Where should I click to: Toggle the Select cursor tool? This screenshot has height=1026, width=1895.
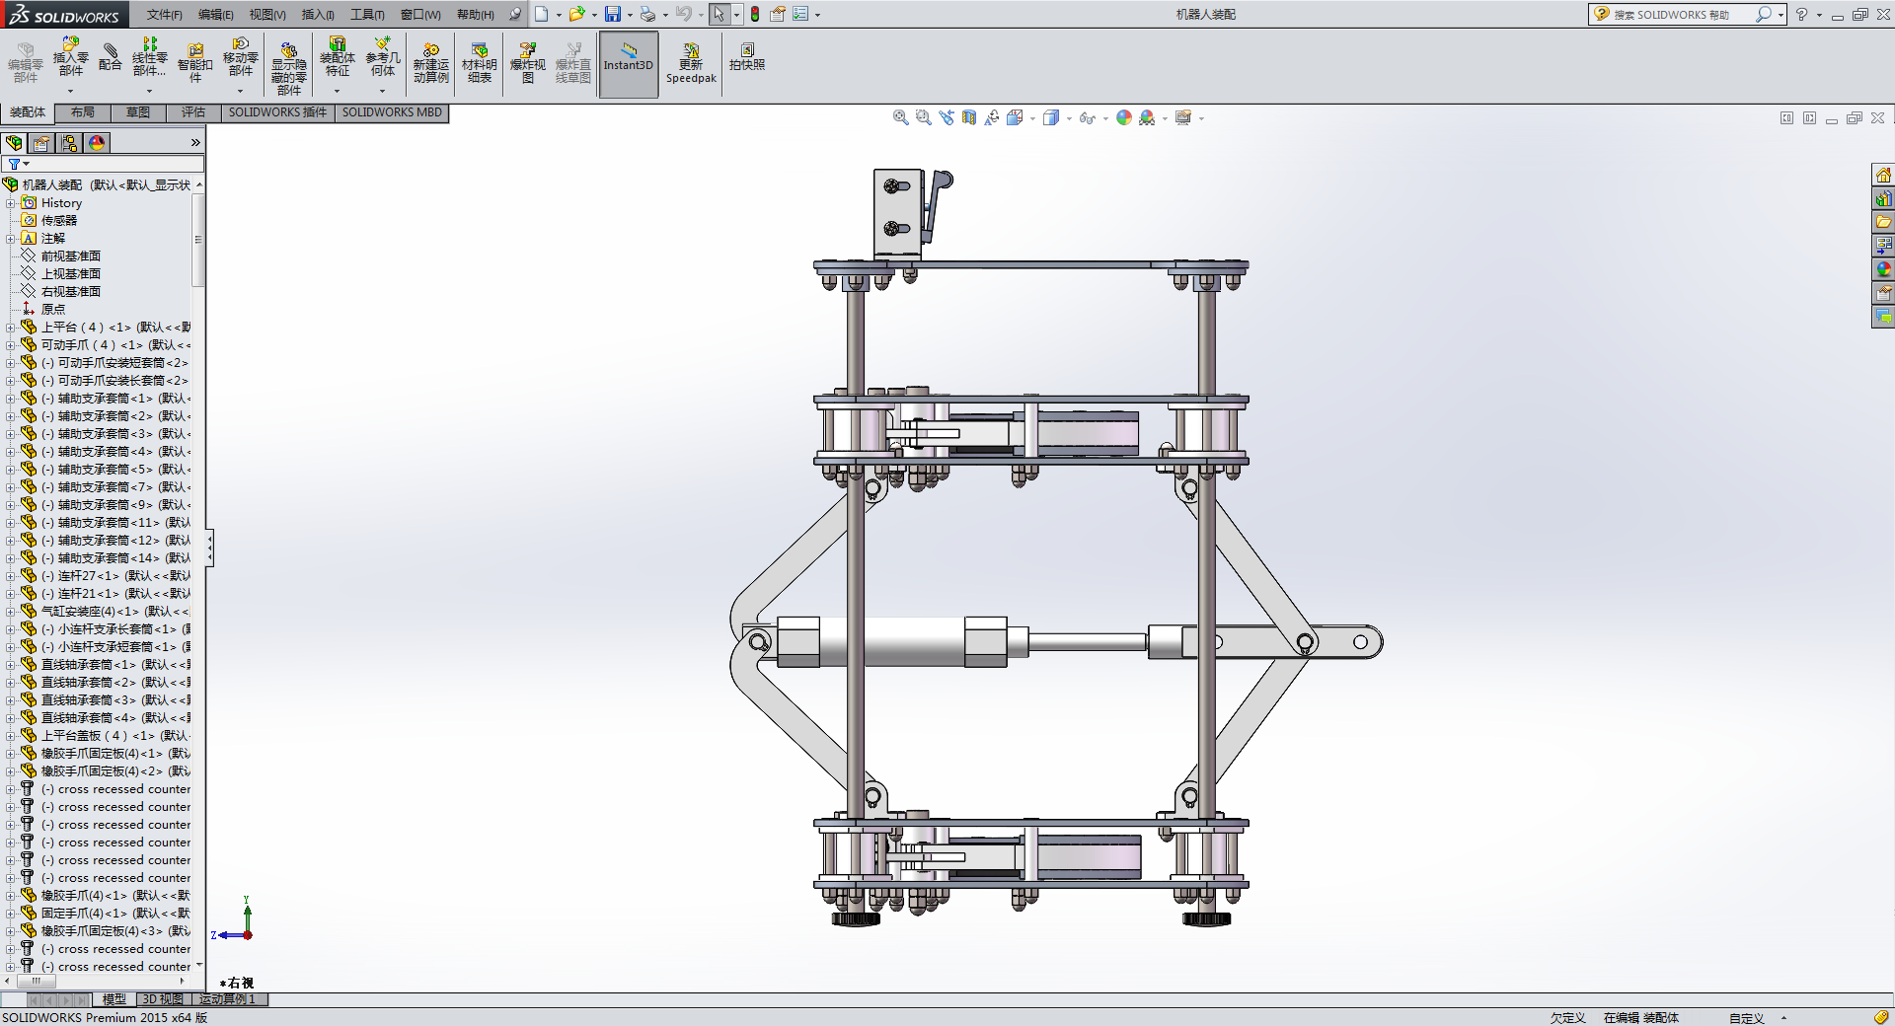click(x=720, y=14)
